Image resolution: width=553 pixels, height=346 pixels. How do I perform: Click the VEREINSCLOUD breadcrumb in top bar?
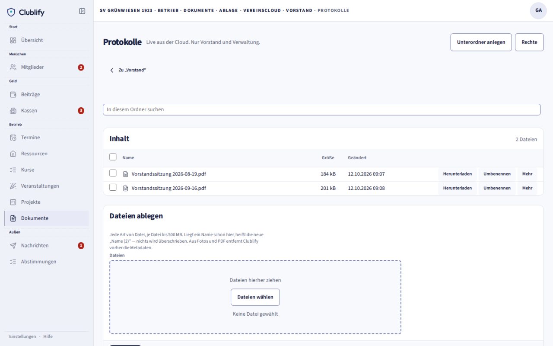262,10
